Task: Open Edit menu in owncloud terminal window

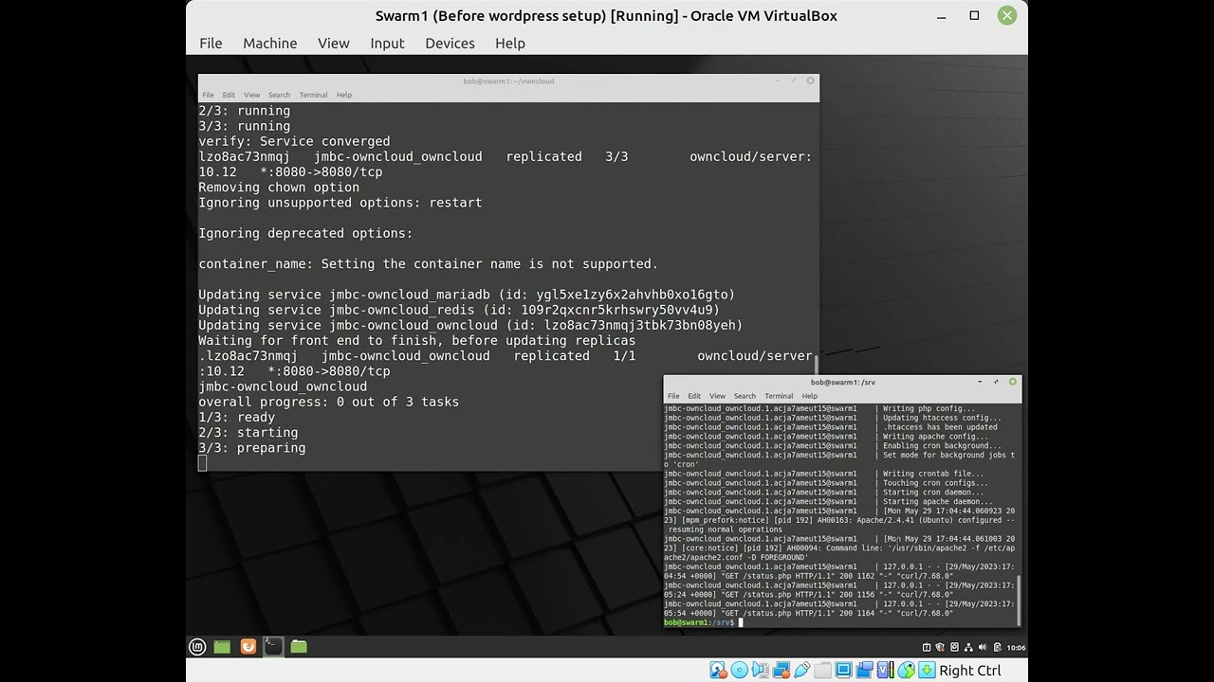Action: pos(229,95)
